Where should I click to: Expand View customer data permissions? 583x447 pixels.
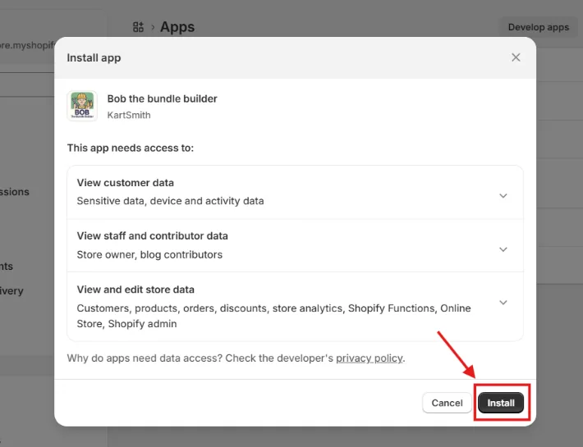click(x=503, y=196)
